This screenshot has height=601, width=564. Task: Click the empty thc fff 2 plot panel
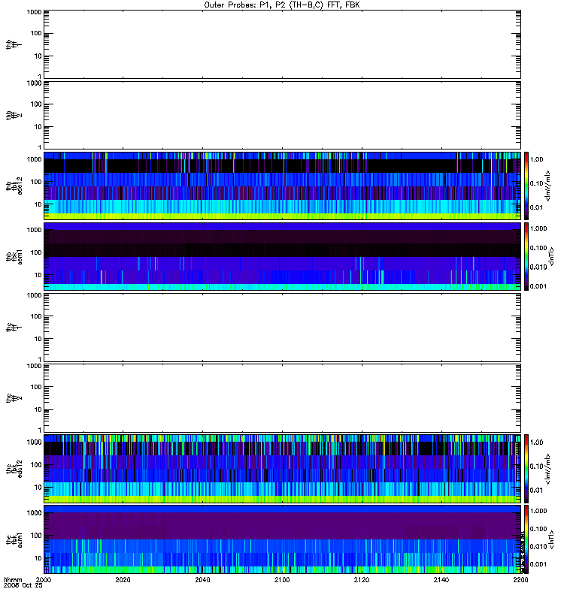click(x=282, y=398)
